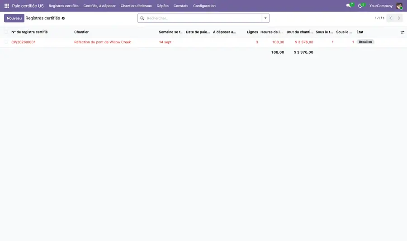Go to previous page arrow
407x241 pixels.
tap(390, 18)
